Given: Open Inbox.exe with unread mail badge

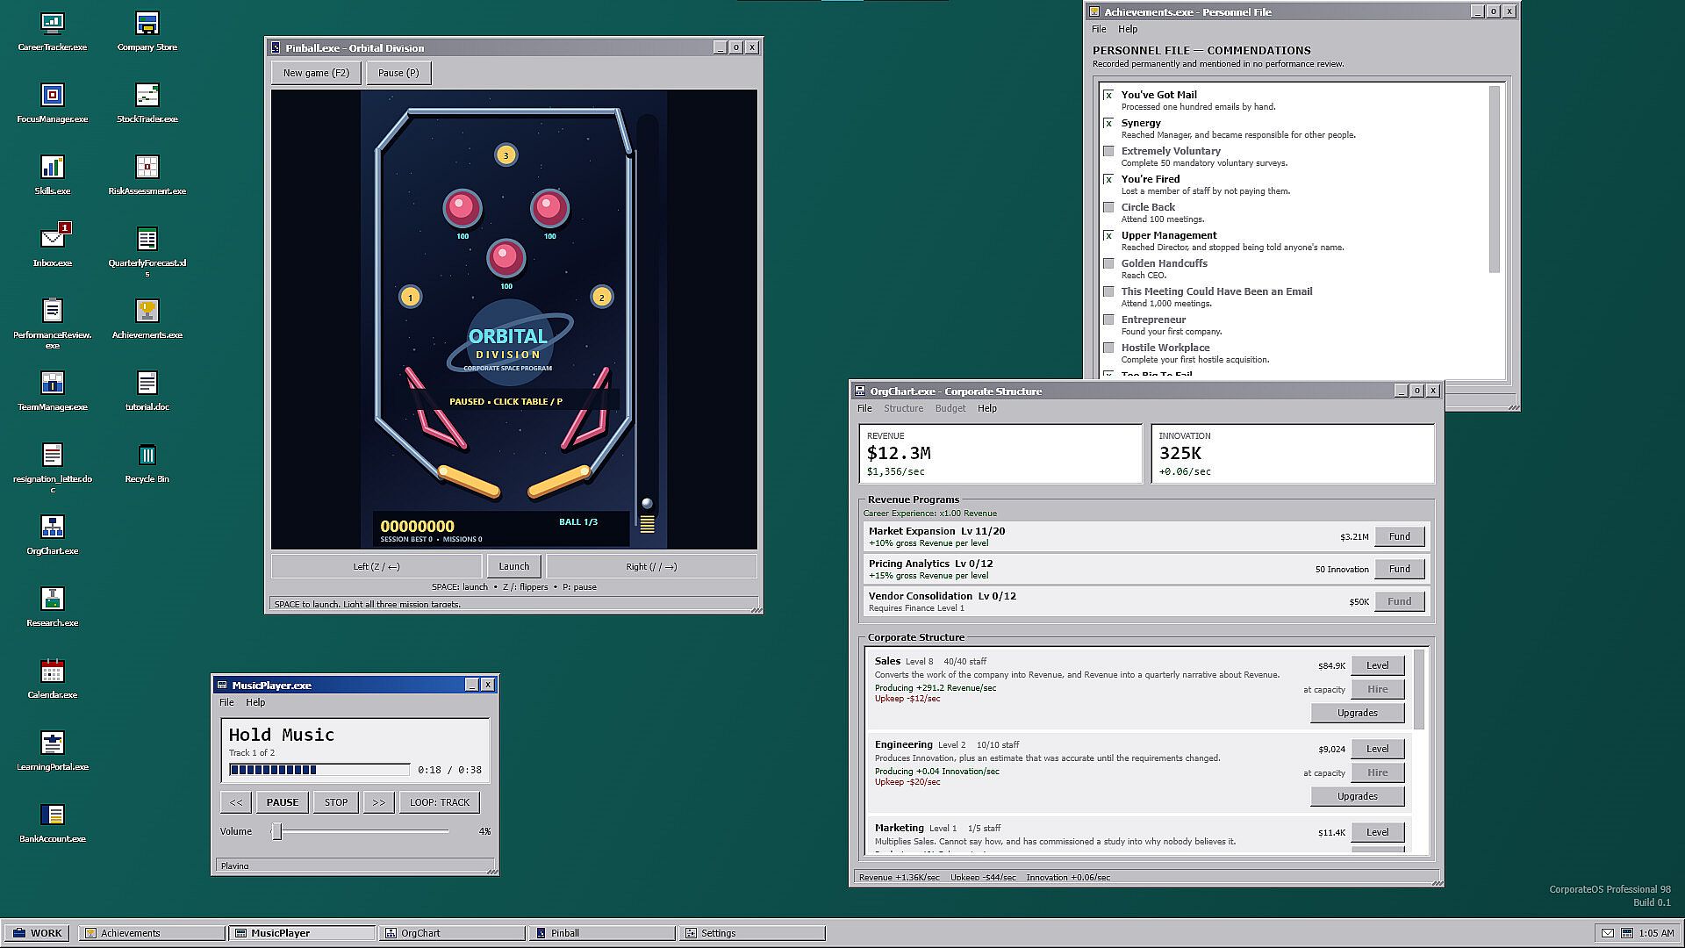Looking at the screenshot, I should [x=53, y=246].
